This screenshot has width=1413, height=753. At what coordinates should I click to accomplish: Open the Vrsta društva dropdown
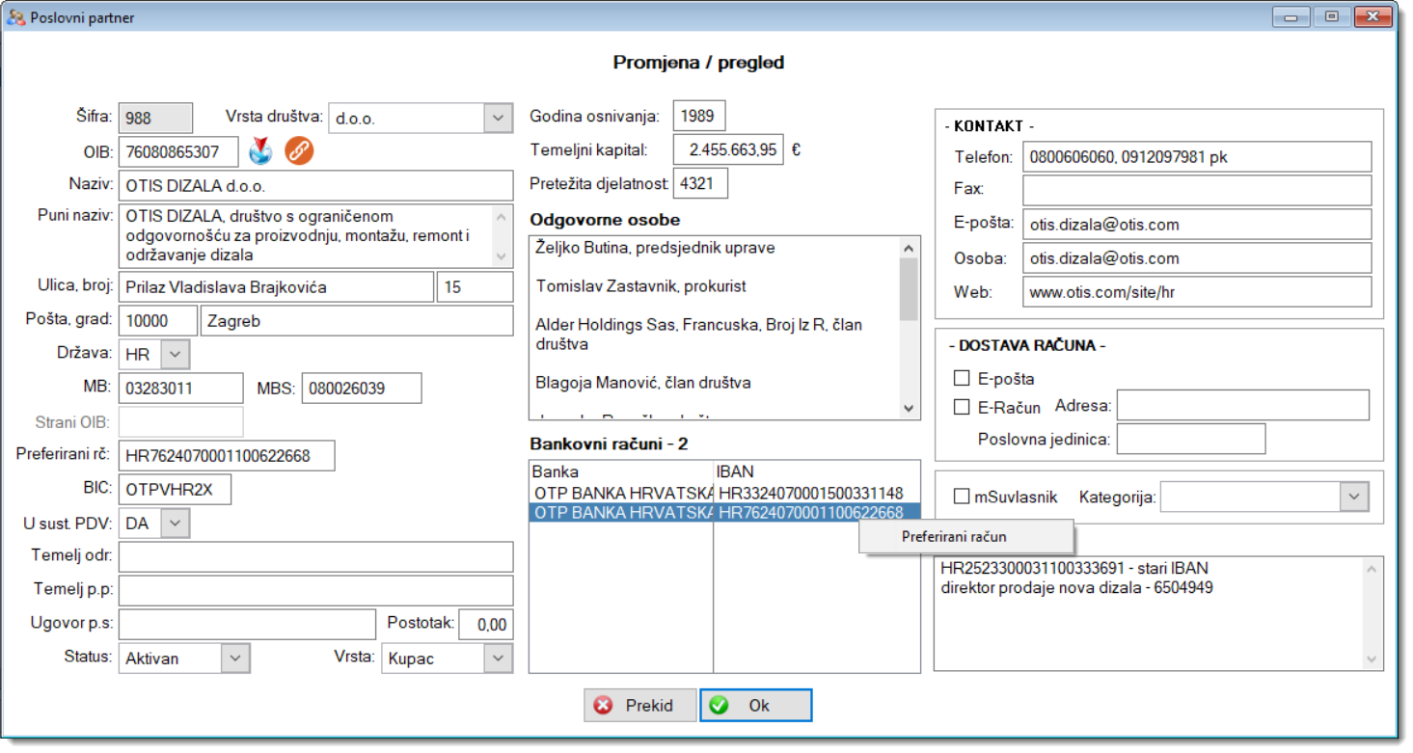tap(498, 118)
